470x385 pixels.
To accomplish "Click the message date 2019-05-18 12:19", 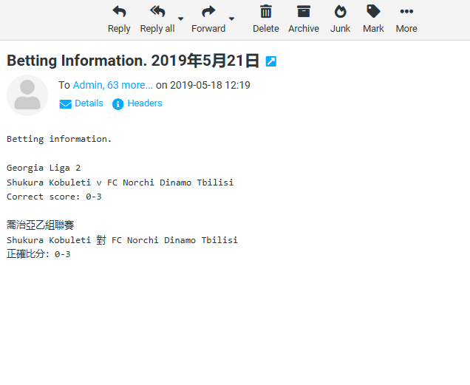I will click(x=210, y=85).
